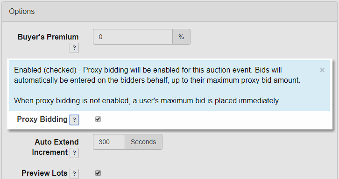Click the Auto Extend Increment value field
This screenshot has height=179, width=339.
109,142
